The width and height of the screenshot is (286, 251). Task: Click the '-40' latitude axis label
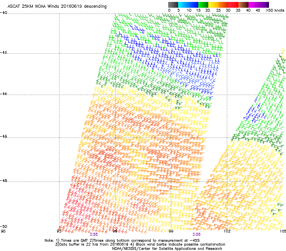click(x=3, y=13)
